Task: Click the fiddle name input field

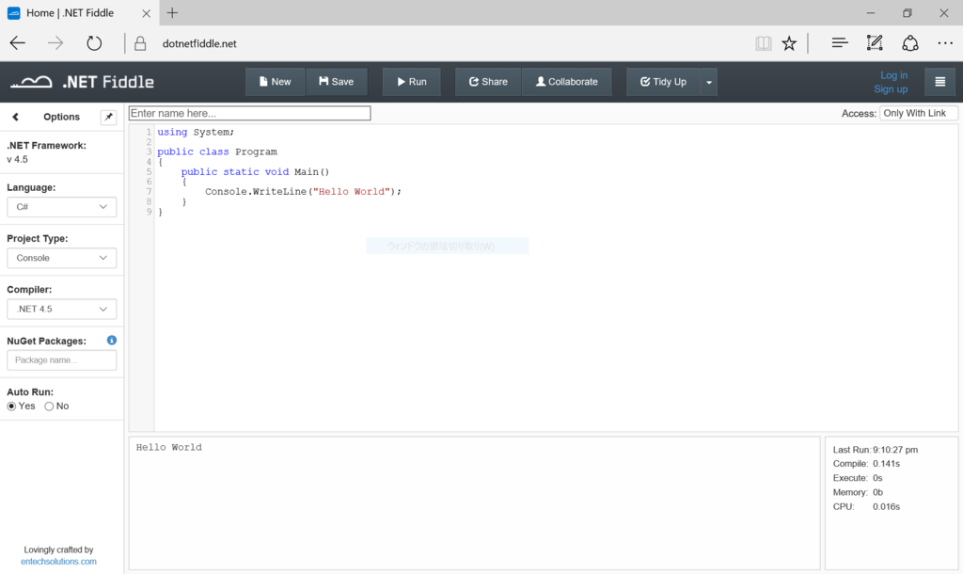Action: click(x=249, y=112)
